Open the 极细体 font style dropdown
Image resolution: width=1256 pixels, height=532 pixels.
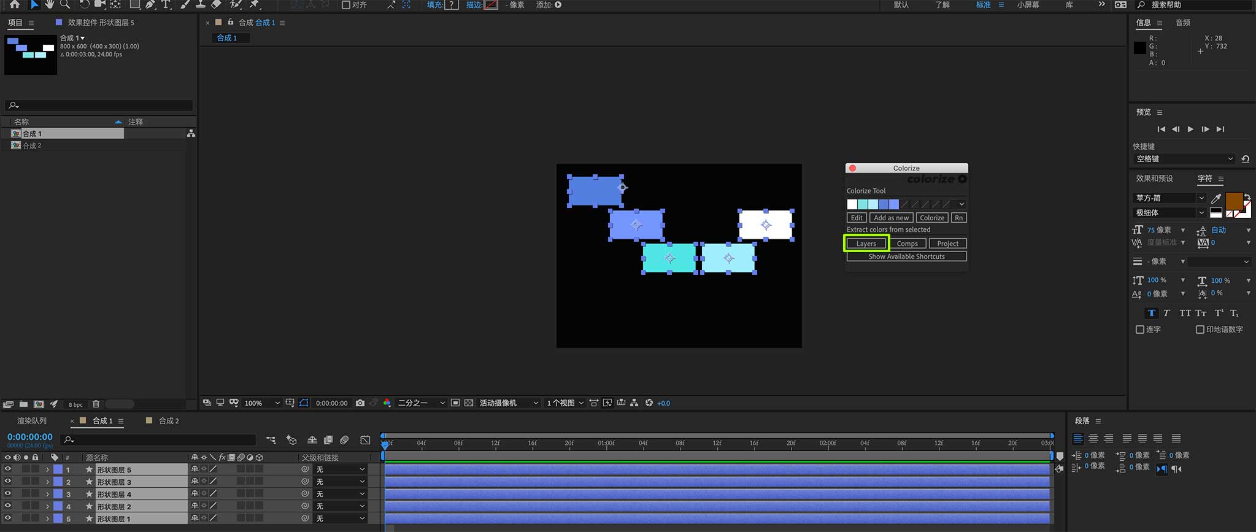click(x=1169, y=212)
